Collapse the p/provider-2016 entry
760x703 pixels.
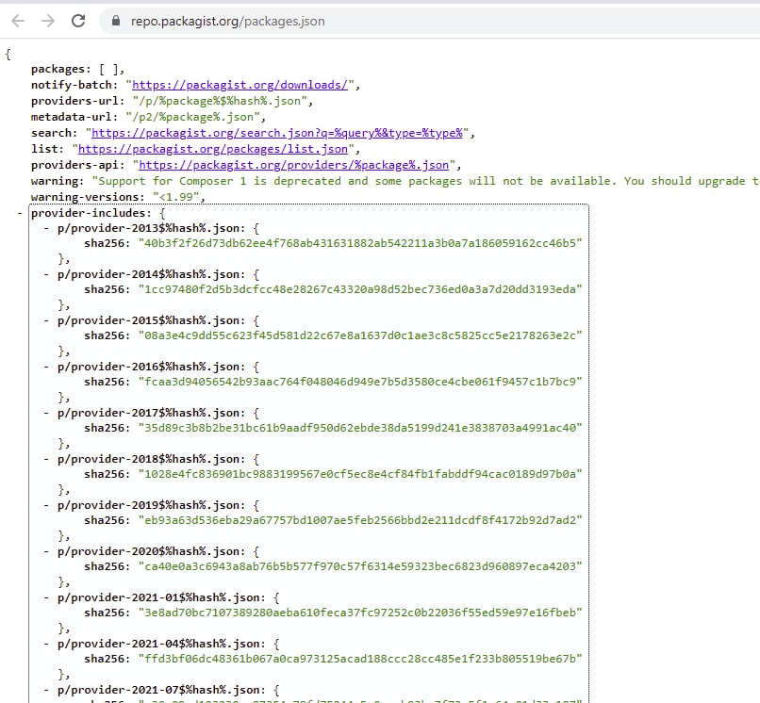coord(46,367)
